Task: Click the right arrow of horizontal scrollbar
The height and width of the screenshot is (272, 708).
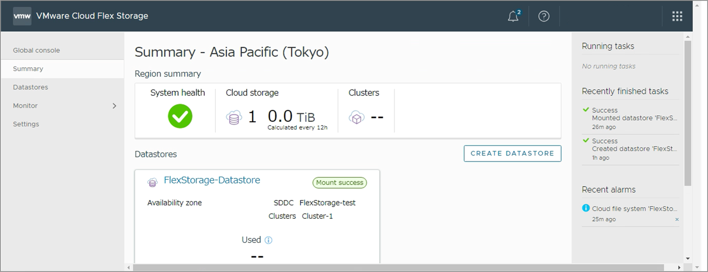Action: (679, 268)
